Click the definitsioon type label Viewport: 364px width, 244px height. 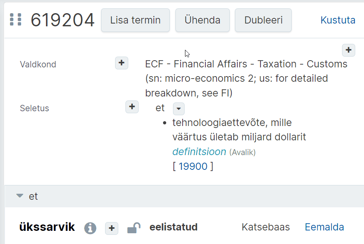pos(199,152)
